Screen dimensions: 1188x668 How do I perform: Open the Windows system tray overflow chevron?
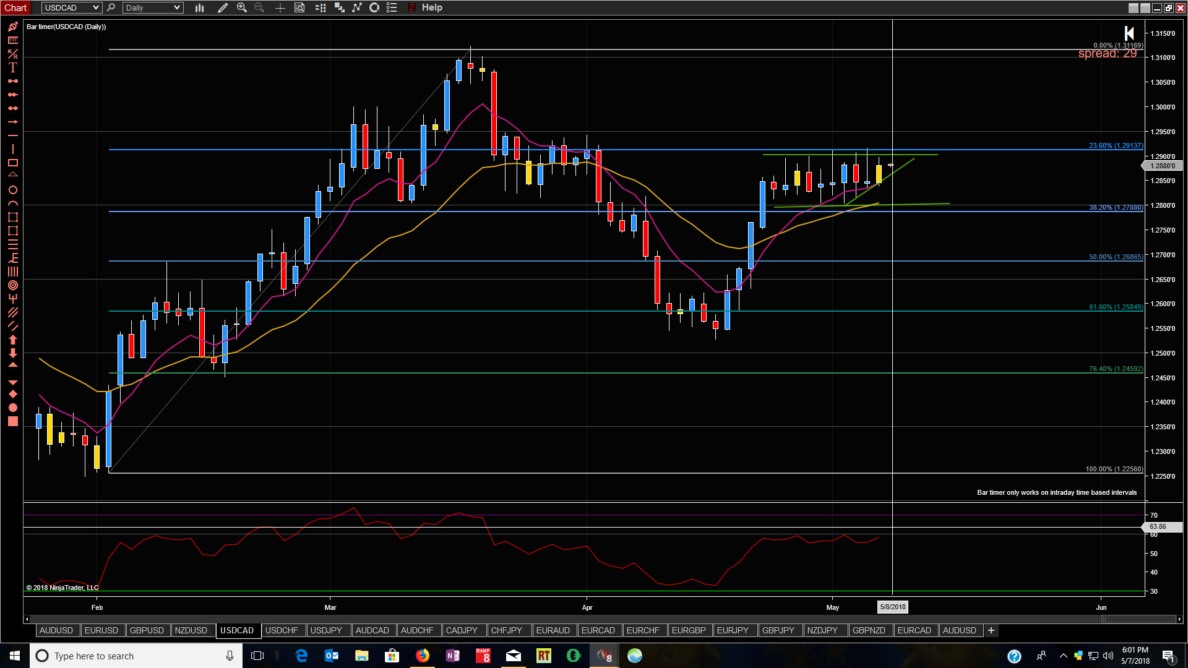[x=1063, y=656]
